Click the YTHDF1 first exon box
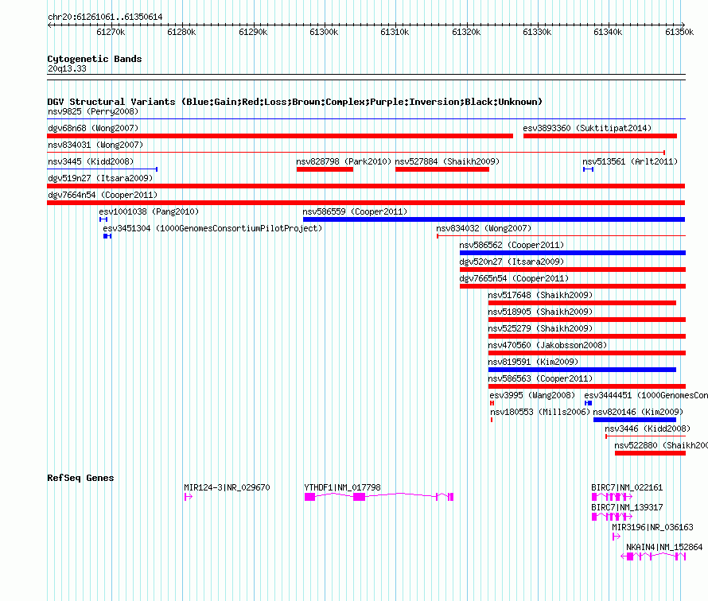This screenshot has width=708, height=601. point(309,497)
